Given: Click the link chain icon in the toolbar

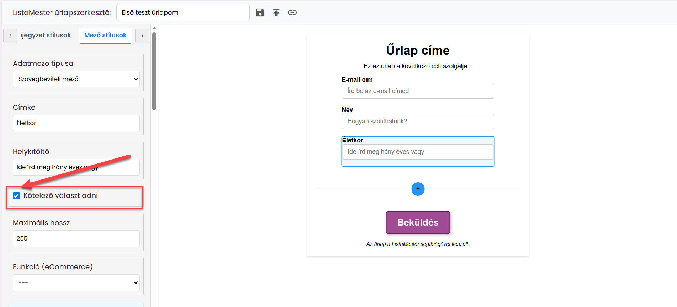Looking at the screenshot, I should (292, 12).
